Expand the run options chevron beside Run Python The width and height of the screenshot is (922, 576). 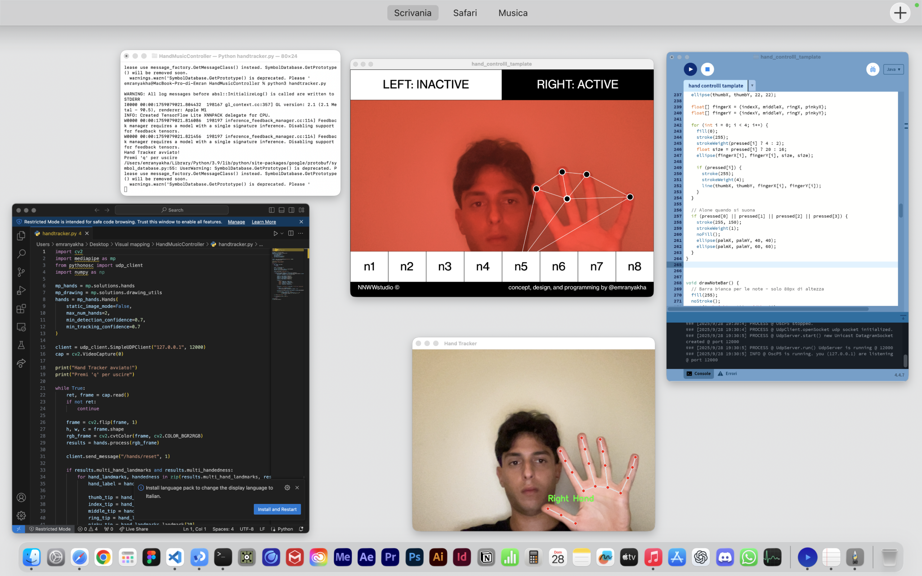pyautogui.click(x=282, y=233)
